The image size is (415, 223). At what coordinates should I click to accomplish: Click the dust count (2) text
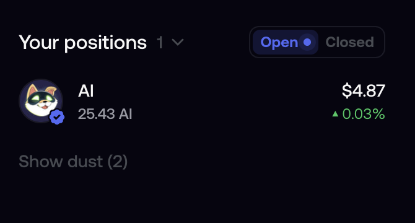click(x=118, y=162)
